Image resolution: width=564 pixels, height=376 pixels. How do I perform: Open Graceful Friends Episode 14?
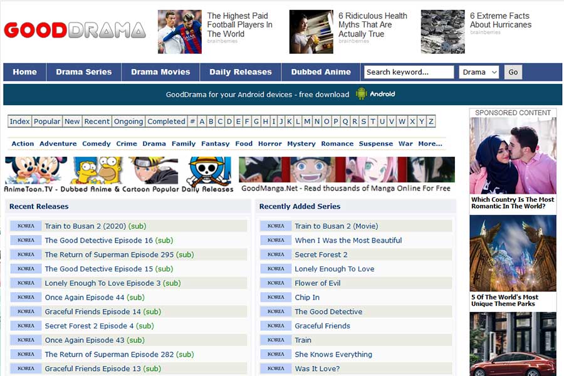[x=103, y=311]
